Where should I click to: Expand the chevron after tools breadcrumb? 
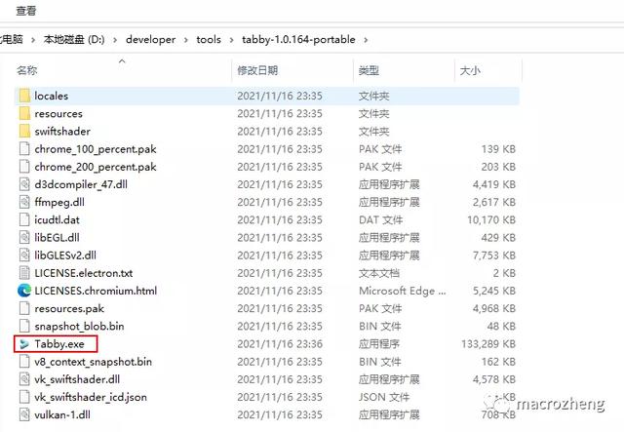click(x=231, y=40)
